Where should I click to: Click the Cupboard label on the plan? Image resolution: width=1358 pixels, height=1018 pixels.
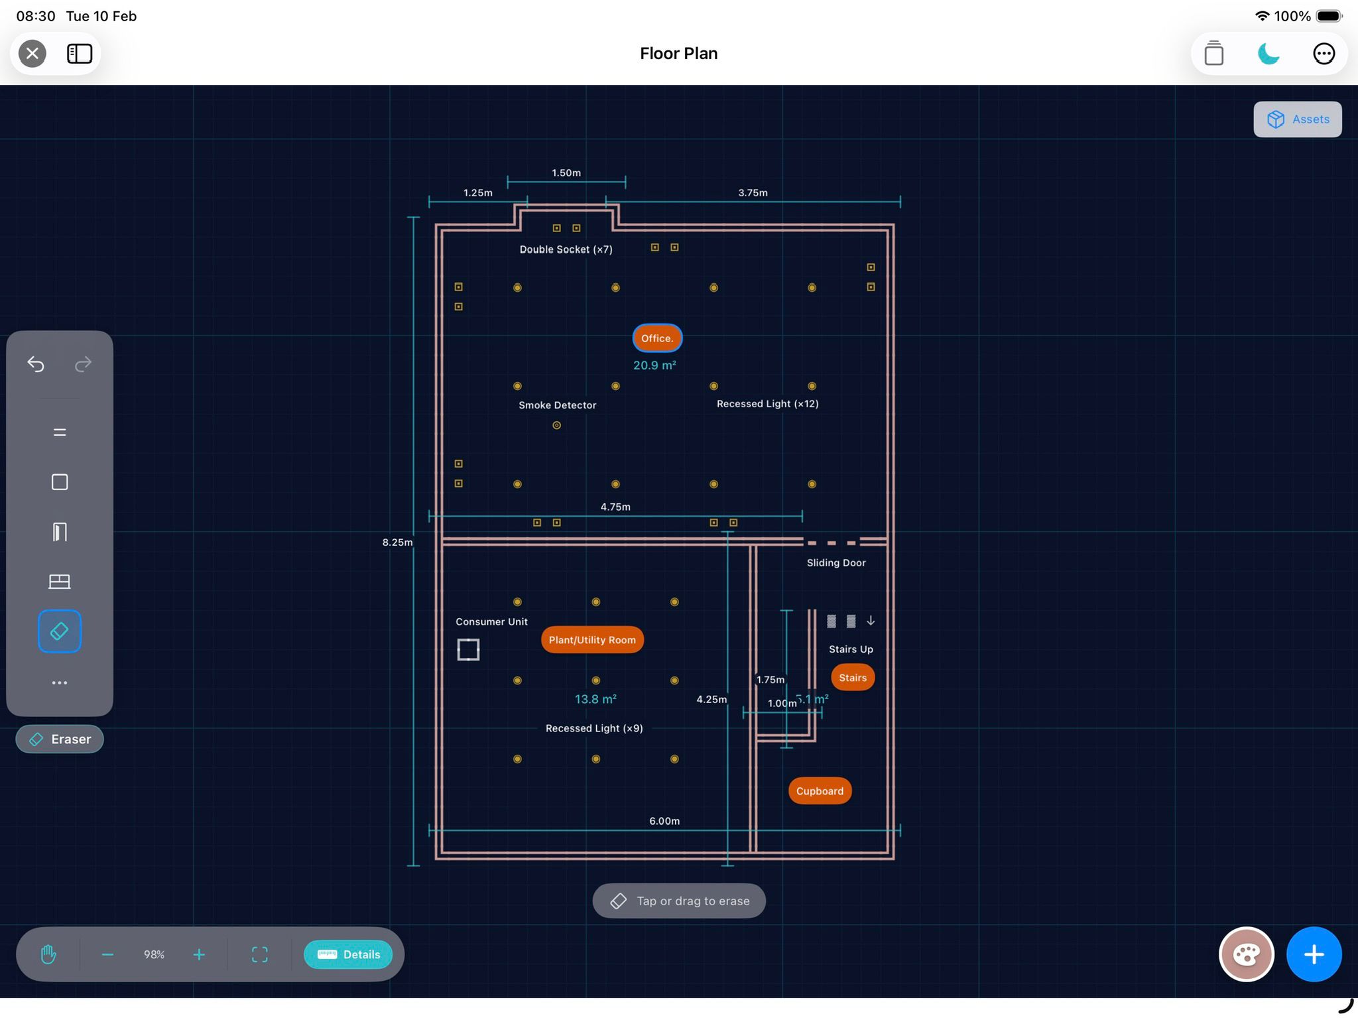[x=819, y=791]
